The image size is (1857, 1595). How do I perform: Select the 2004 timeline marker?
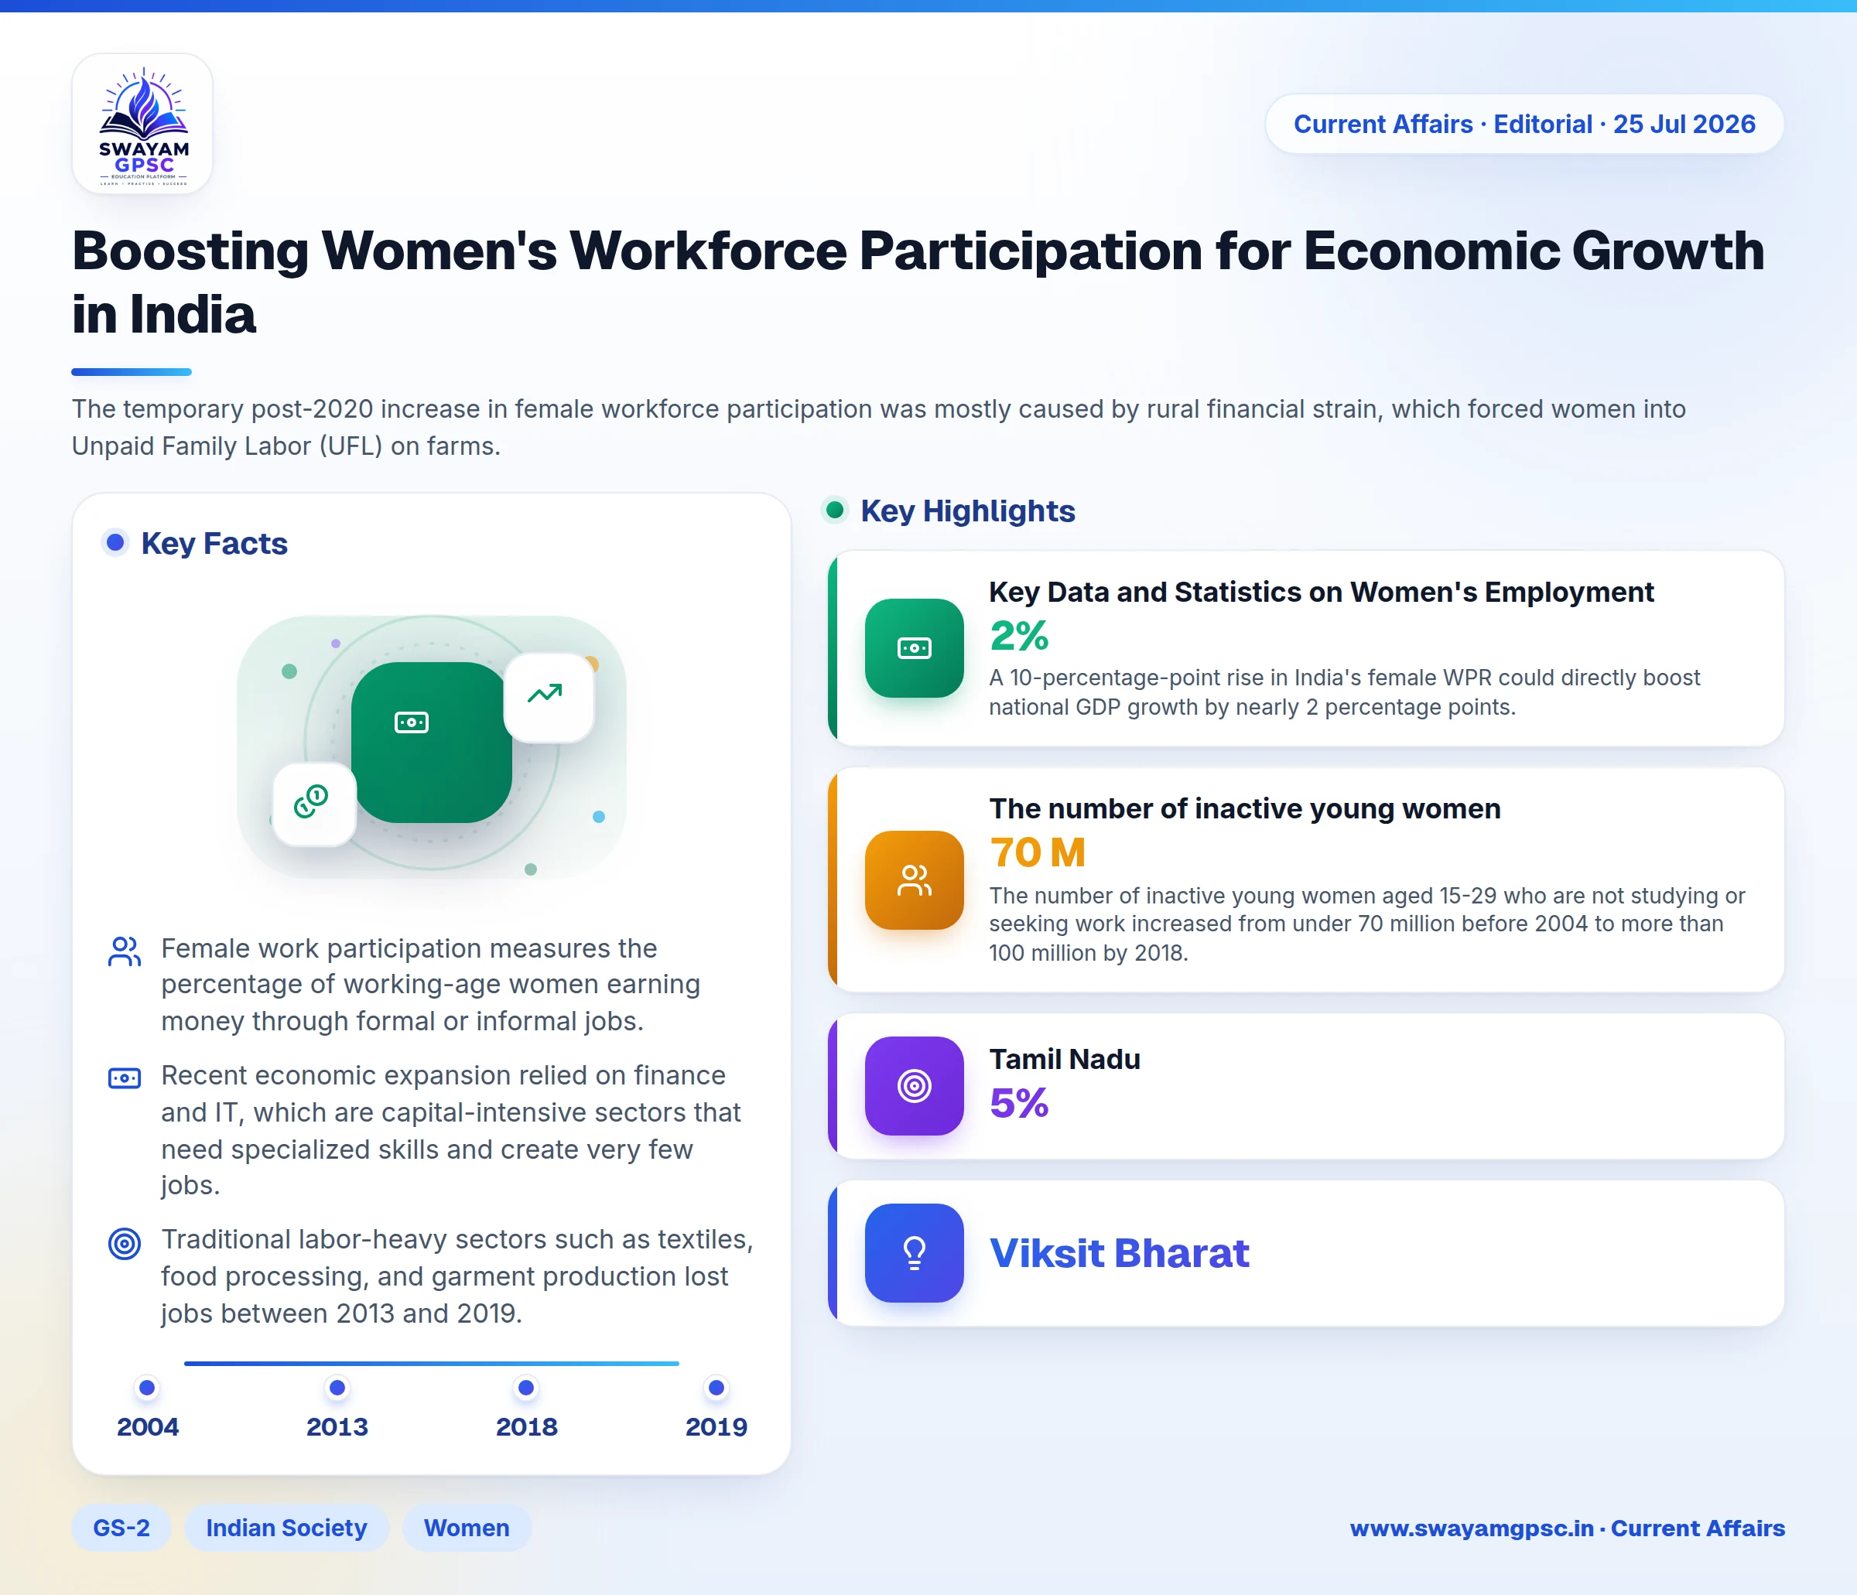pos(148,1388)
